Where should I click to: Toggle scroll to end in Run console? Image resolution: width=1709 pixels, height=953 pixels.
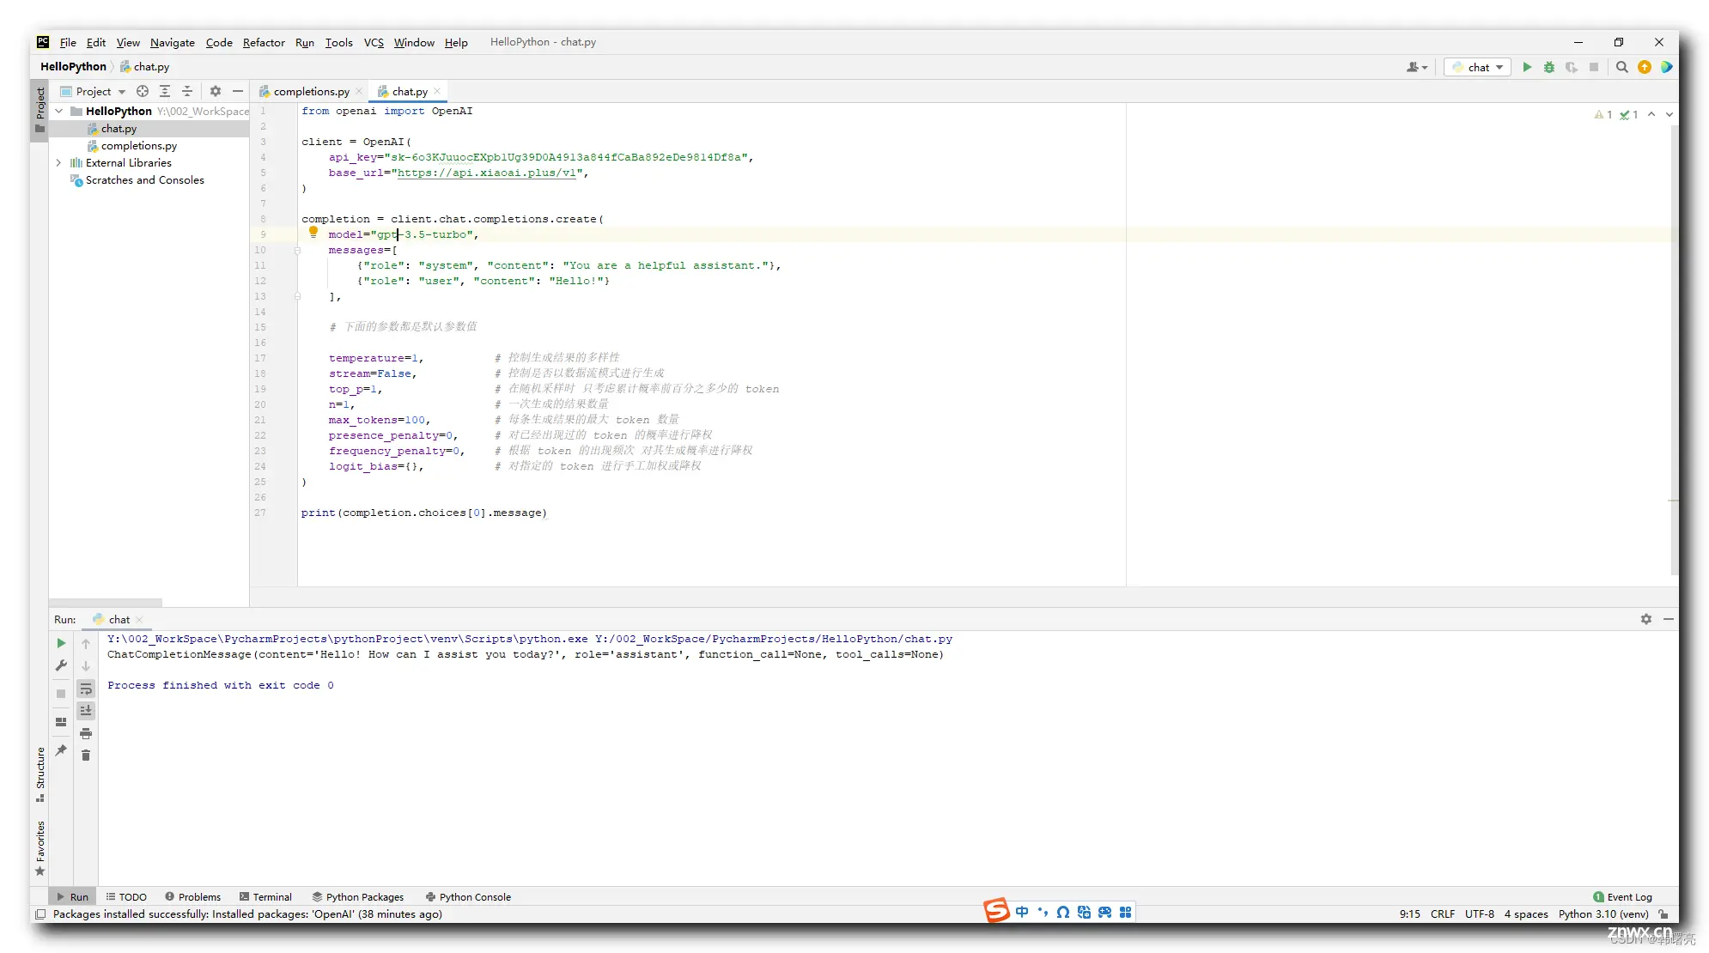[86, 711]
